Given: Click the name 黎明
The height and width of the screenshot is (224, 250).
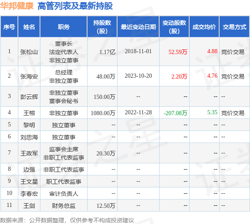Looking at the screenshot, I should (x=29, y=125).
